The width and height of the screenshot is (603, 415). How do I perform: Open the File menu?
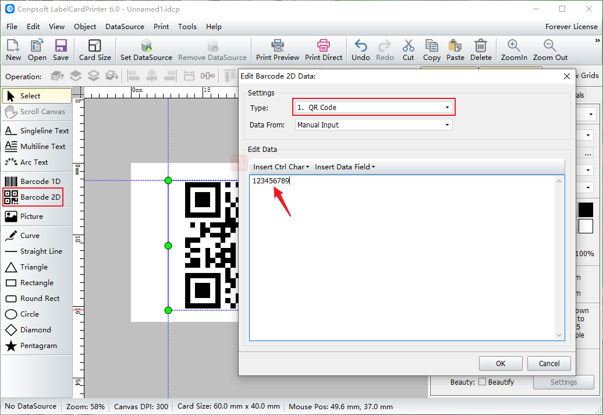(x=12, y=27)
